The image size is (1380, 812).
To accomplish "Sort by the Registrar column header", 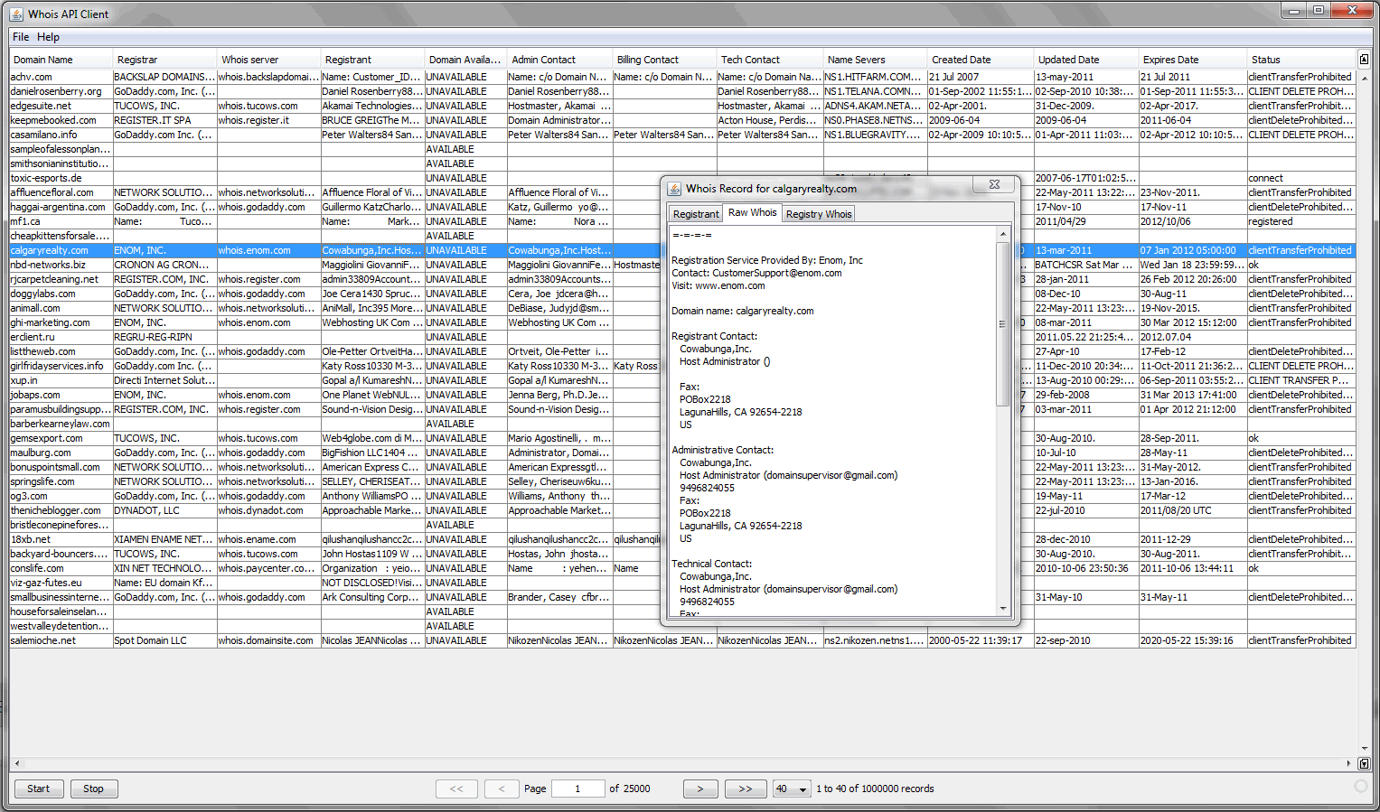I will tap(164, 60).
